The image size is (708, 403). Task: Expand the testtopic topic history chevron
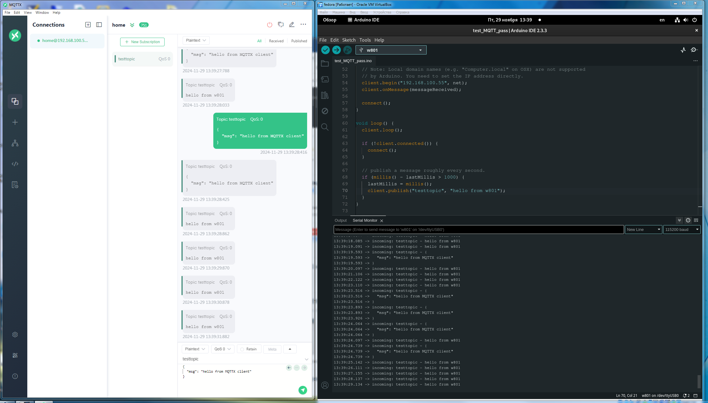(x=306, y=359)
